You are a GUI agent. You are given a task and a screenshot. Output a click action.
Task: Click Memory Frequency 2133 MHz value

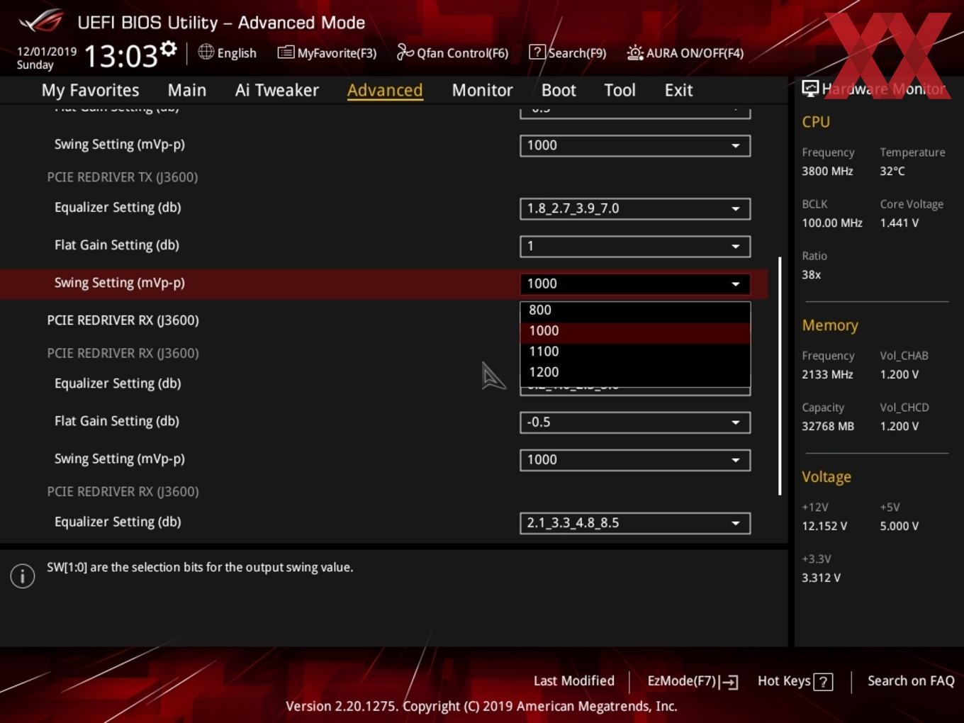point(827,374)
